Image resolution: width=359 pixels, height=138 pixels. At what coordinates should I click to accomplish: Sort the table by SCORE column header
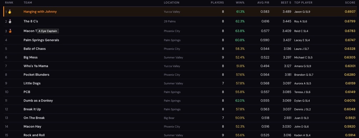coord(350,3)
